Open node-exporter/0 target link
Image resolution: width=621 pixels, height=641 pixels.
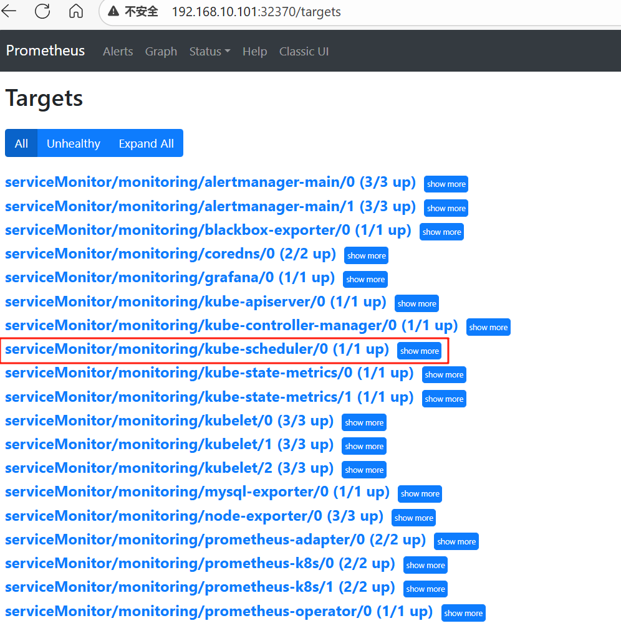(x=194, y=516)
